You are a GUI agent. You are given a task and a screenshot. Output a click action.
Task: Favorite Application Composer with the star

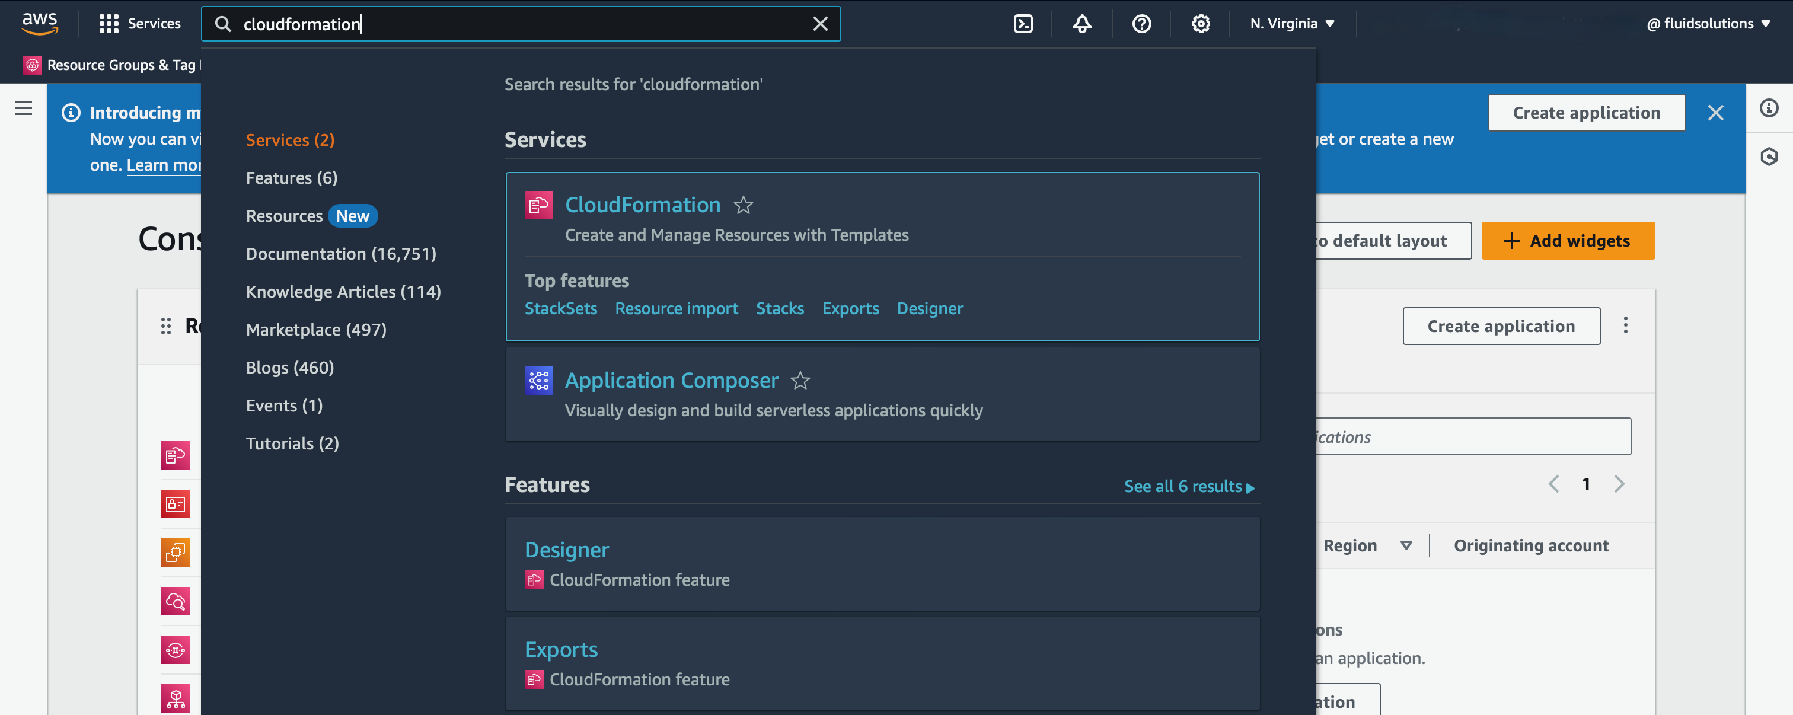coord(801,381)
